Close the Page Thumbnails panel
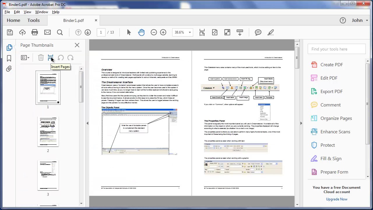Image resolution: width=373 pixels, height=210 pixels. [77, 45]
